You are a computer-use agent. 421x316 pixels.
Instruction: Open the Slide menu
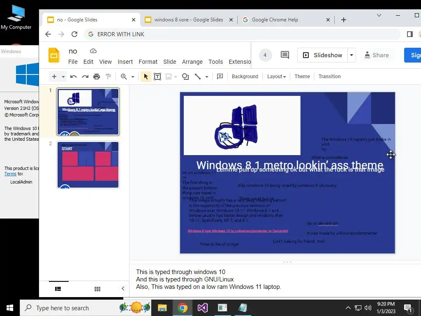(x=170, y=62)
